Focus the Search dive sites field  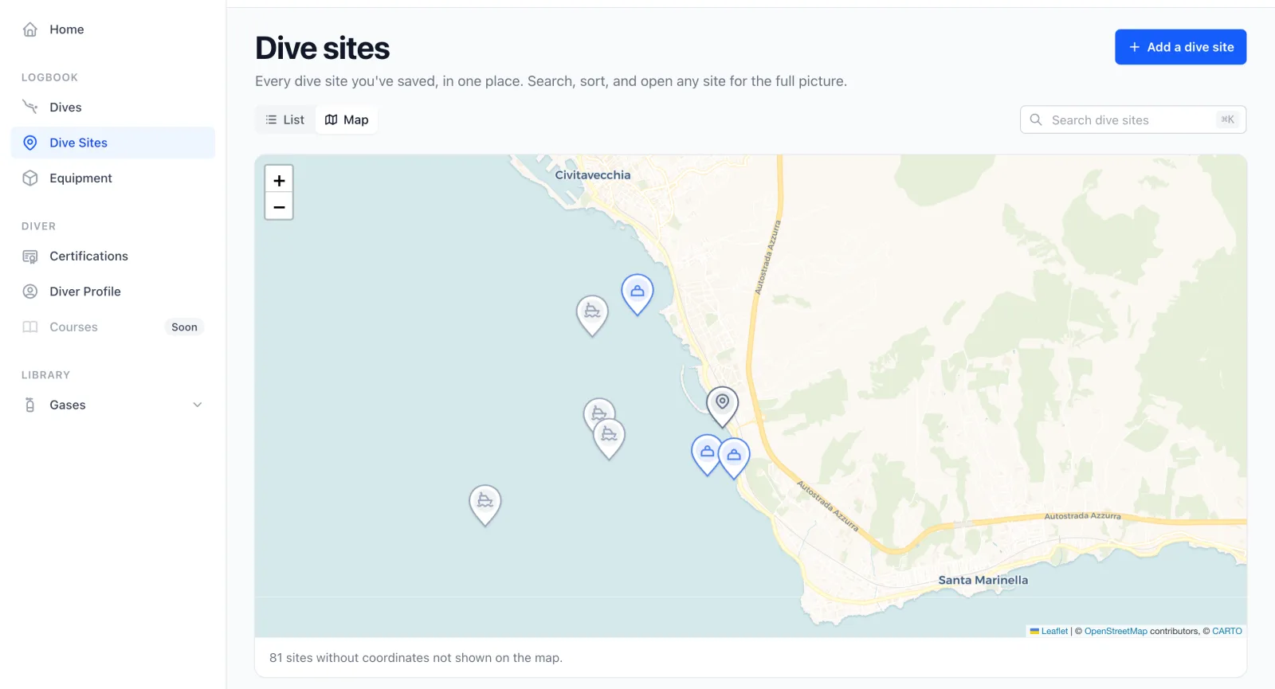point(1133,119)
